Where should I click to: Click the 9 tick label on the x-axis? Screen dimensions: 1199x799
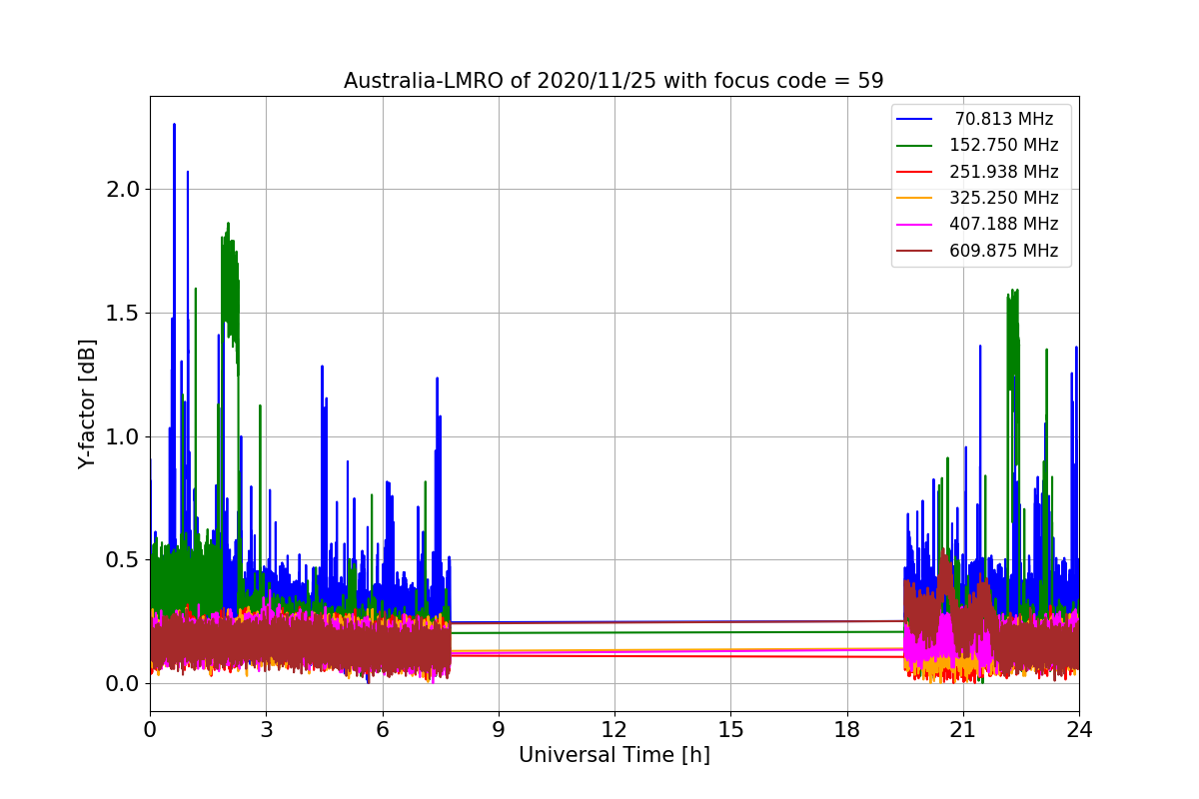(x=499, y=730)
